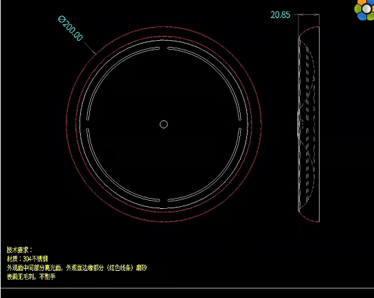This screenshot has width=374, height=298.
Task: Click the white horizontal border line at bottom
Action: click(187, 288)
